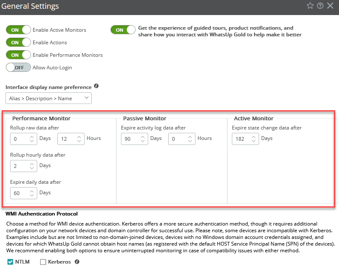
Task: Increase Active Monitor state change Days
Action: tap(254, 137)
